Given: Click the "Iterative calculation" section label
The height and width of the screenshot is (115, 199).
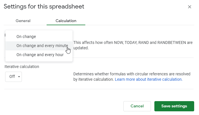Looking at the screenshot, I should click(x=22, y=67).
